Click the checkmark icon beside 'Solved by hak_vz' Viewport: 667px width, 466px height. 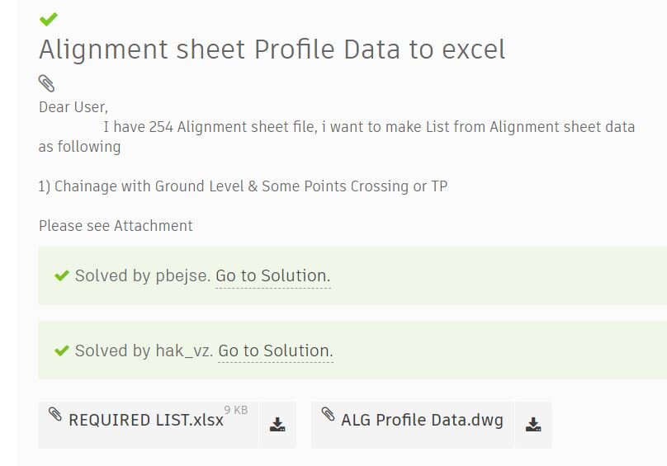click(61, 351)
